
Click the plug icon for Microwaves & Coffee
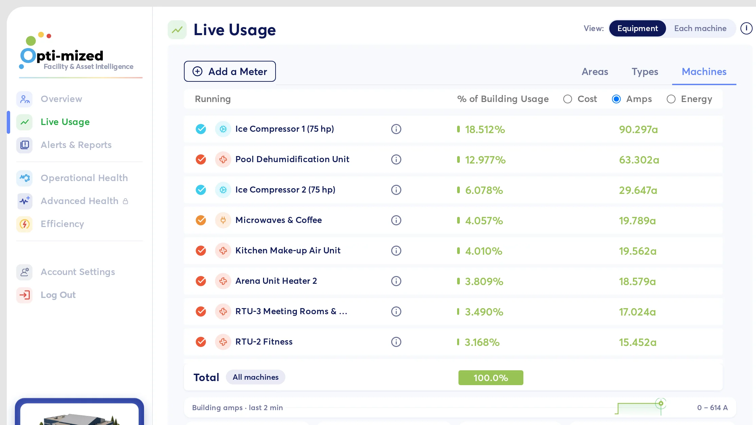point(223,220)
